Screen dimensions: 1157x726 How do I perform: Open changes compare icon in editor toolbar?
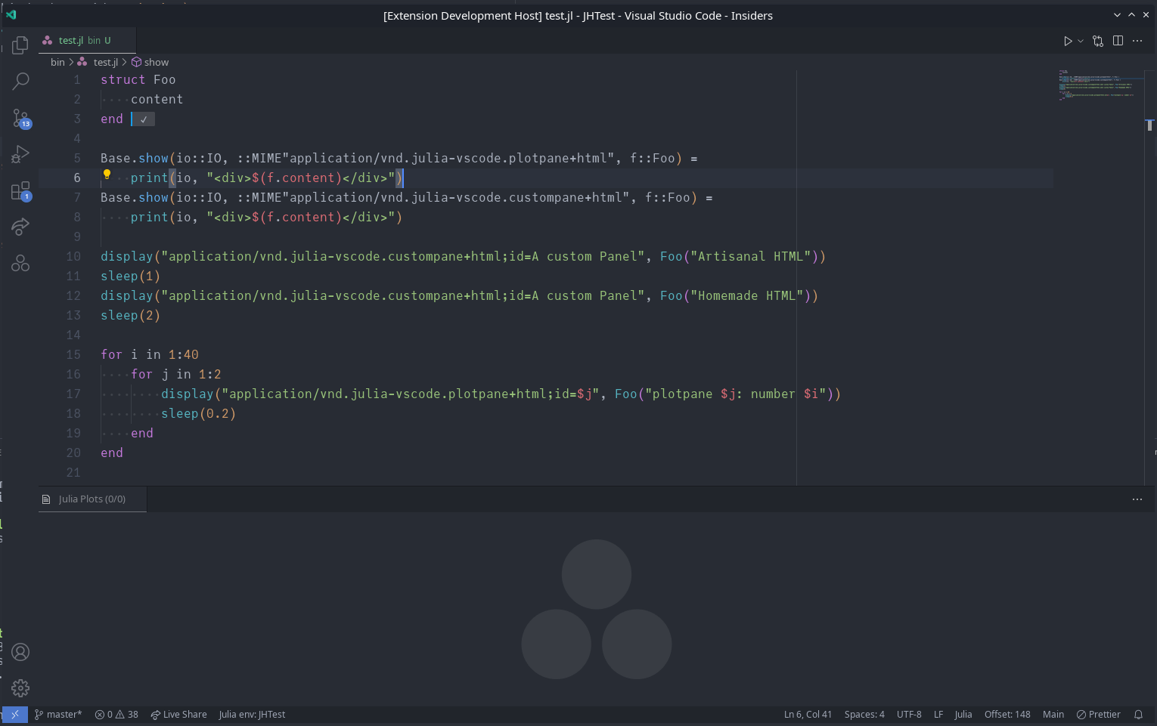pyautogui.click(x=1098, y=41)
